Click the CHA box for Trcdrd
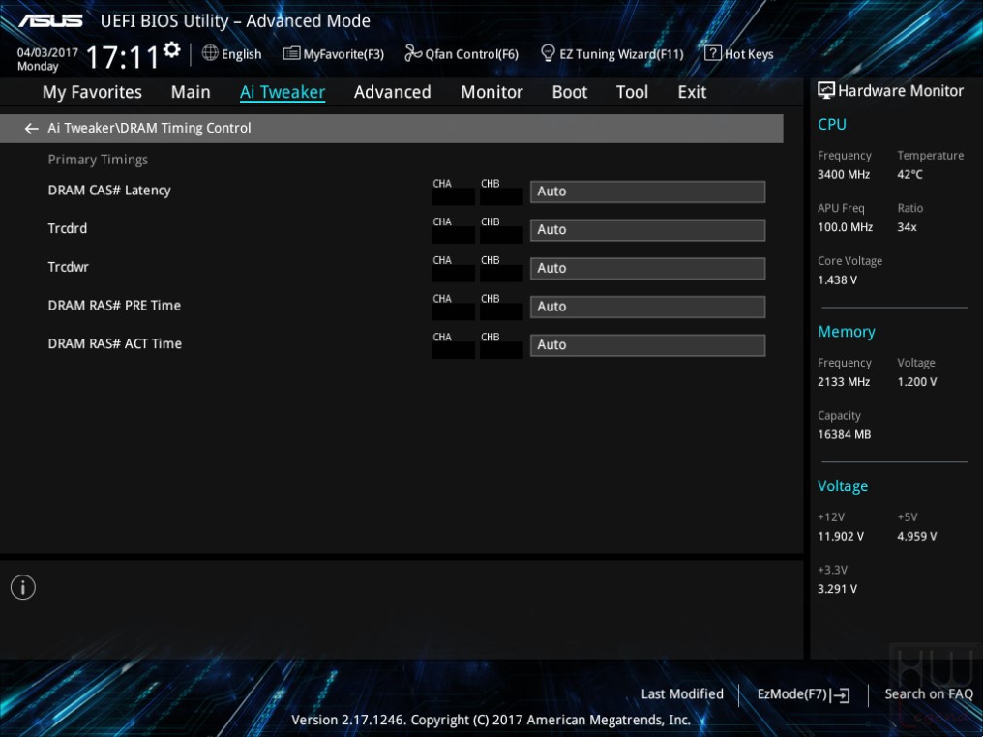This screenshot has width=983, height=737. (453, 235)
